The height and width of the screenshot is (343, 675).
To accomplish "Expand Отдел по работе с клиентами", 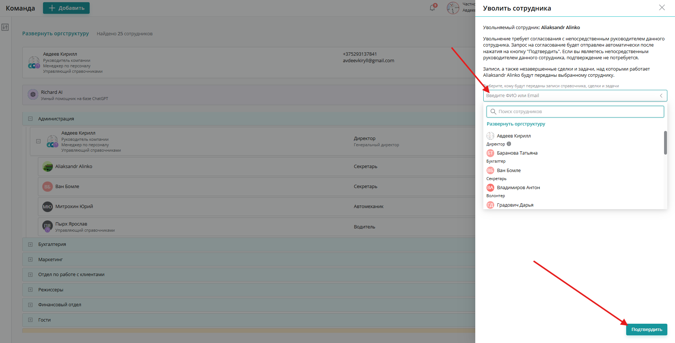I will click(x=30, y=275).
